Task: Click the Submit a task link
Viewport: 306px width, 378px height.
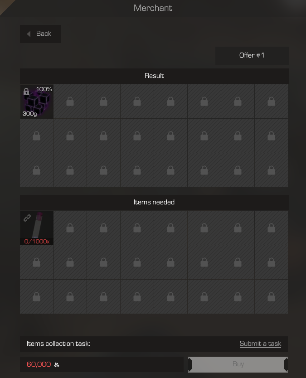Action: pos(260,344)
